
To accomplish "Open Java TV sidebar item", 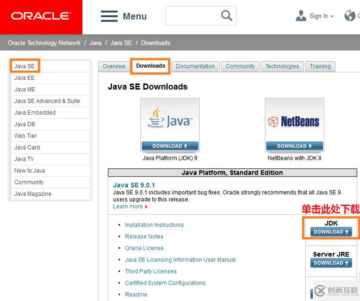I will (x=50, y=159).
